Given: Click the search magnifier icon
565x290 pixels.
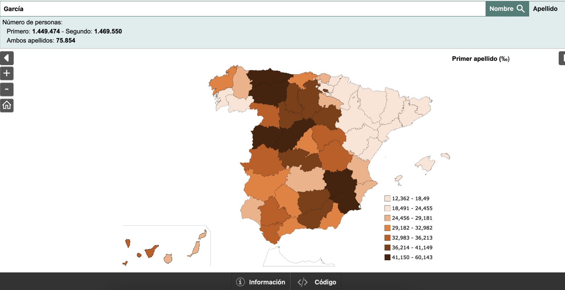Looking at the screenshot, I should [521, 9].
